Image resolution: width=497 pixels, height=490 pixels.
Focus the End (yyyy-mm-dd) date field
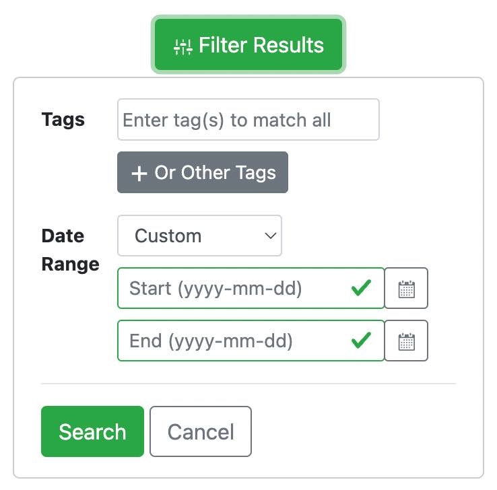251,341
